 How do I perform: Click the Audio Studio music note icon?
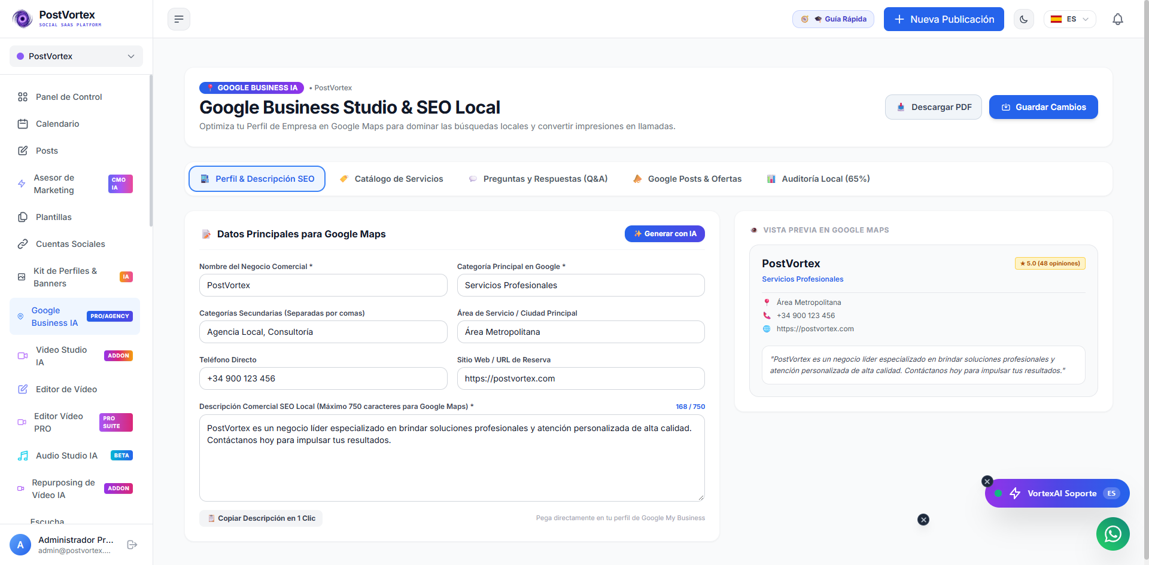point(23,456)
